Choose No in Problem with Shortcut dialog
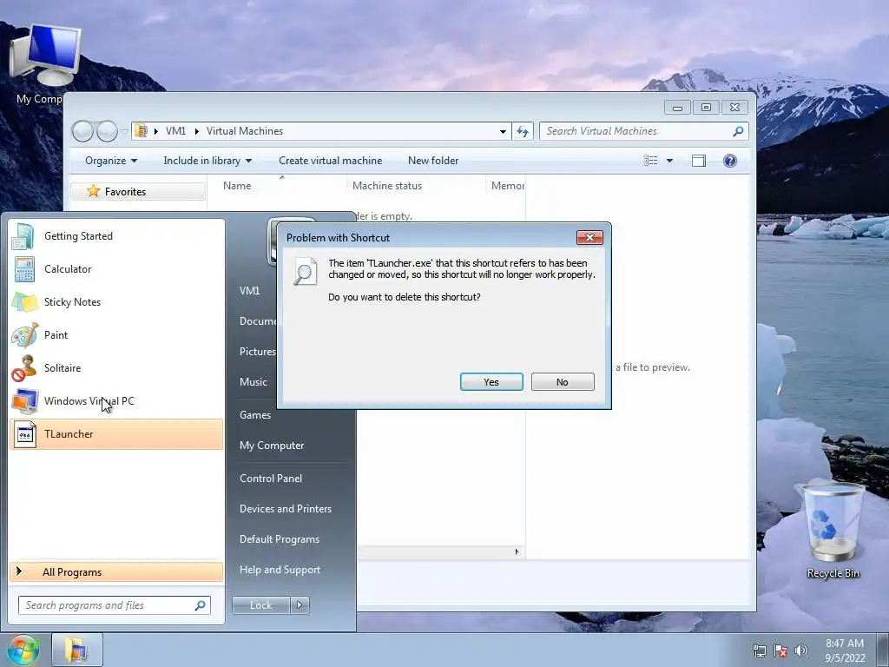 point(563,382)
